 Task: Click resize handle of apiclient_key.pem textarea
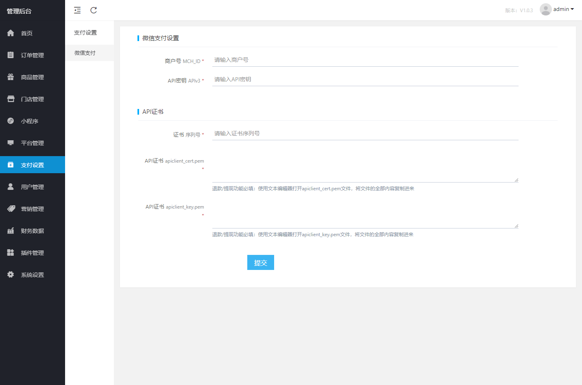(516, 226)
